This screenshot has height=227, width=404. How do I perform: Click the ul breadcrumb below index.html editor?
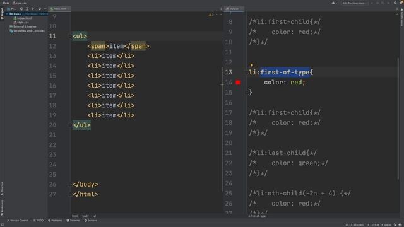coord(95,216)
